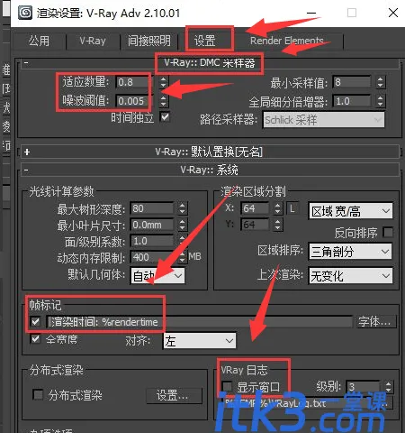The height and width of the screenshot is (433, 405).
Task: Expand the V-Ray 默认置换 rollout
Action: (27, 152)
